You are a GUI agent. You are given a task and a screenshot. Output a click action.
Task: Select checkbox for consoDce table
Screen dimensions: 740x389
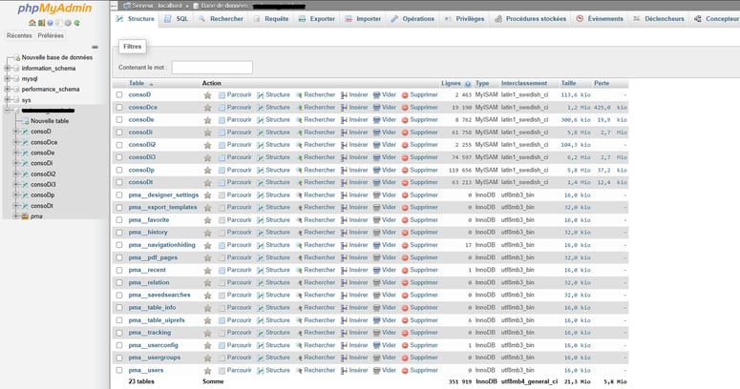coord(119,108)
